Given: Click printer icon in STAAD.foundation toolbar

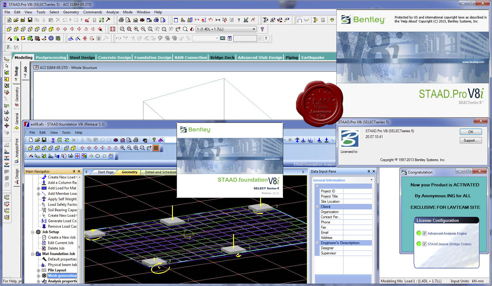Looking at the screenshot, I should click(136, 140).
